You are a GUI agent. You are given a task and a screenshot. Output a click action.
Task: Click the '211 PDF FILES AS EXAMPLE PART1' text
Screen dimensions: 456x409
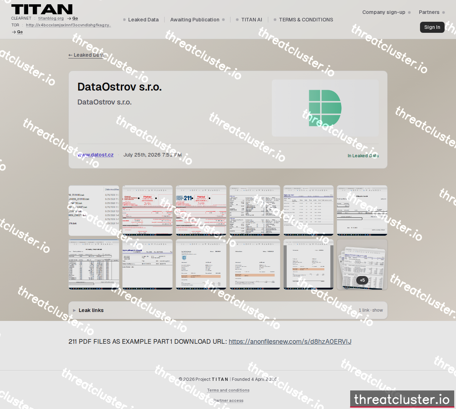120,342
